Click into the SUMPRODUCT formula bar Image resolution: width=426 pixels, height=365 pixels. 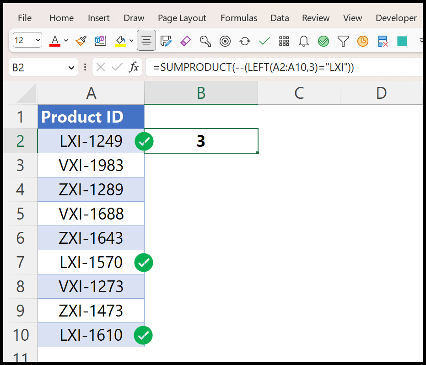coord(284,67)
